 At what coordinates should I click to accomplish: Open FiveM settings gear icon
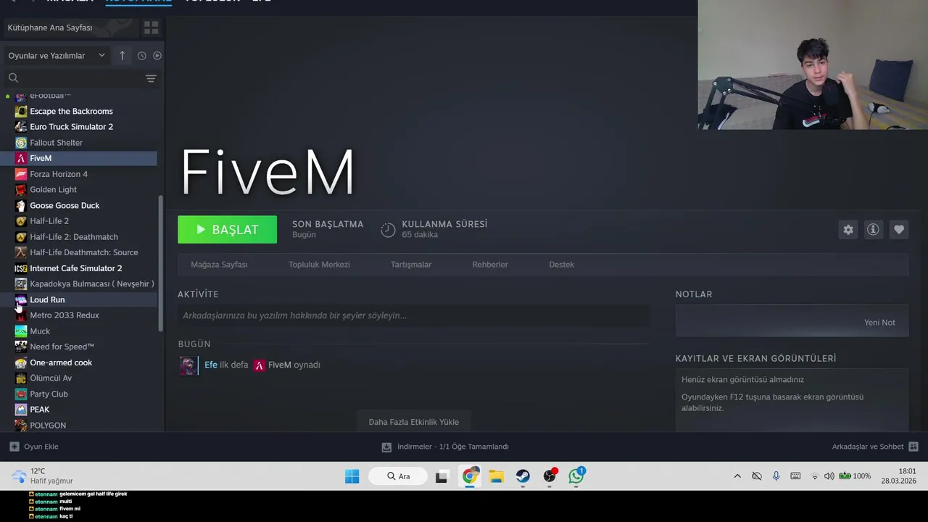coord(848,230)
